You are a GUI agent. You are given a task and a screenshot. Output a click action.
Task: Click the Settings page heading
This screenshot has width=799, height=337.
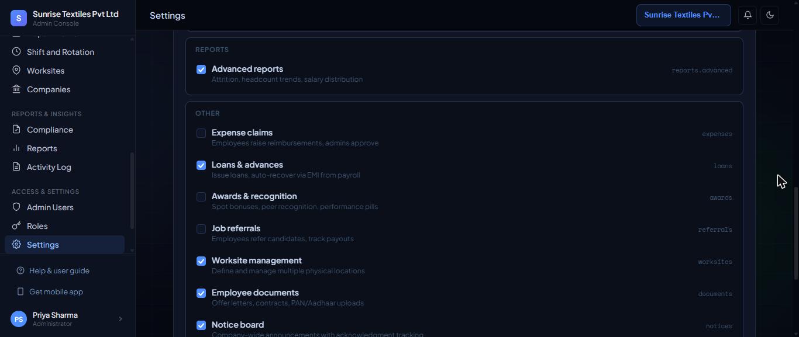pyautogui.click(x=167, y=16)
